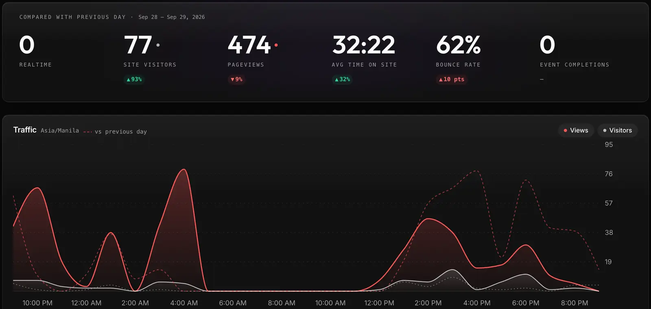Screen dimensions: 651x309
Task: Click the 6:00 AM axis label
Action: point(233,303)
